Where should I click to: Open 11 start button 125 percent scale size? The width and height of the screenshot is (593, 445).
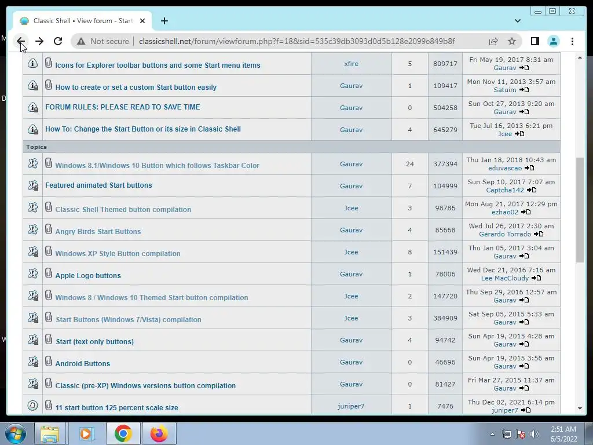[x=116, y=407]
